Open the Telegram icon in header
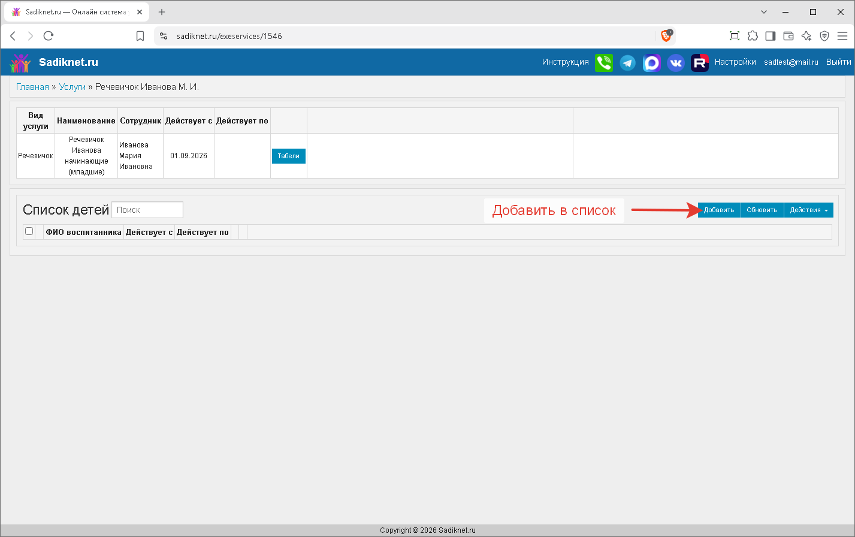 (x=627, y=62)
